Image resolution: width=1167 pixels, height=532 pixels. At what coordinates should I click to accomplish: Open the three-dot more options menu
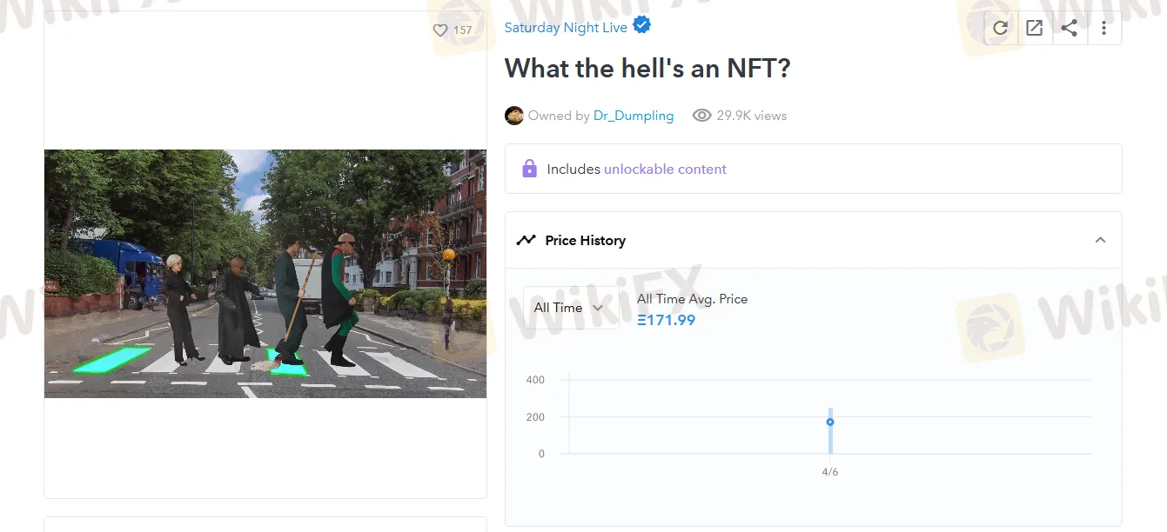click(1103, 28)
